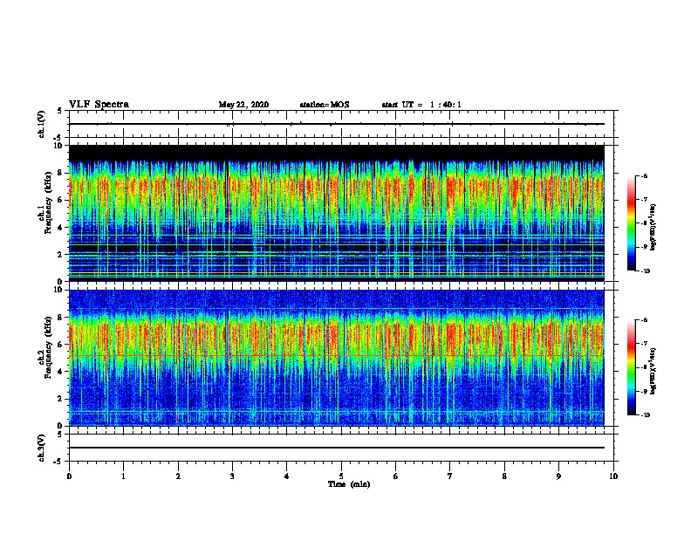This screenshot has height=534, width=691.
Task: Click time axis tick label "9"
Action: (558, 476)
